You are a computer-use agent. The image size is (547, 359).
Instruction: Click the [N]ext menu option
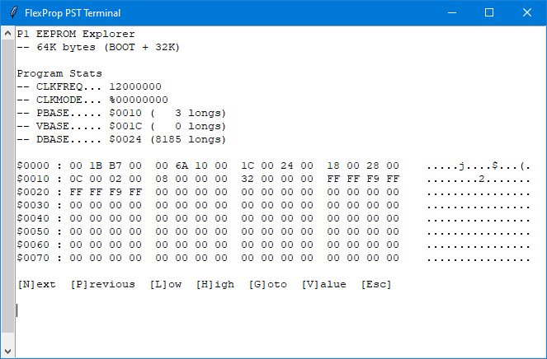coord(37,284)
